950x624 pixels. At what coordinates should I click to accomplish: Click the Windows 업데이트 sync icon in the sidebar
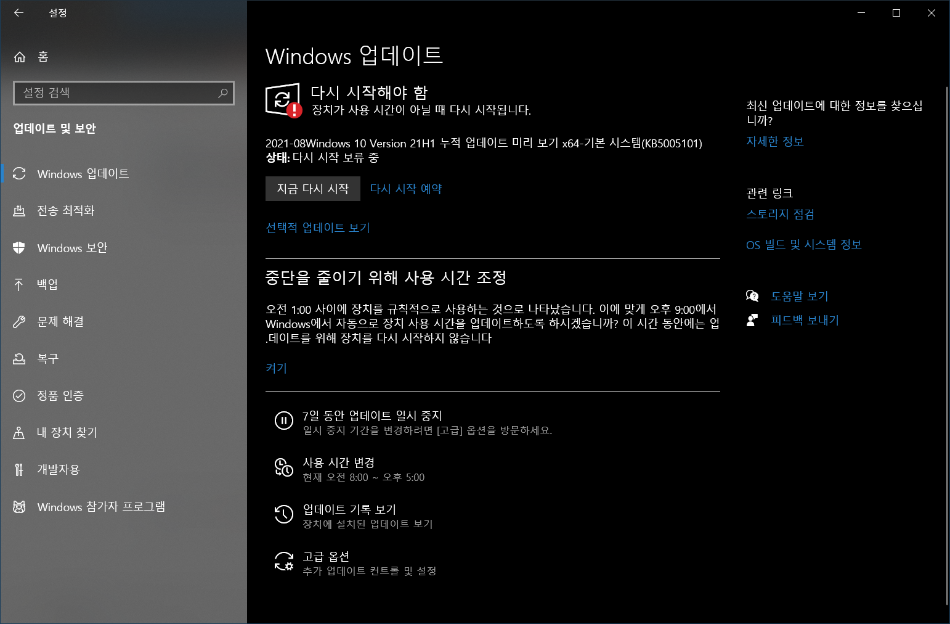coord(19,174)
